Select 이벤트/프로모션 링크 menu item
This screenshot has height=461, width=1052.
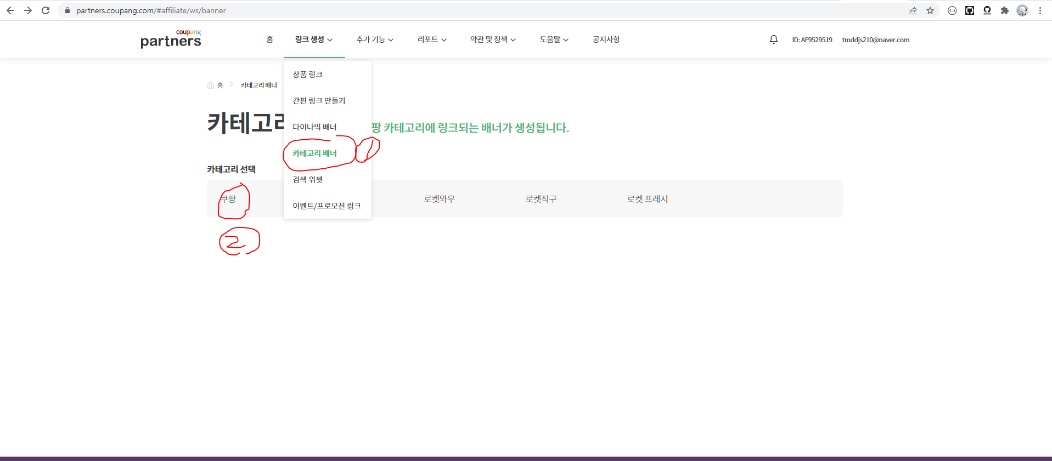[328, 206]
